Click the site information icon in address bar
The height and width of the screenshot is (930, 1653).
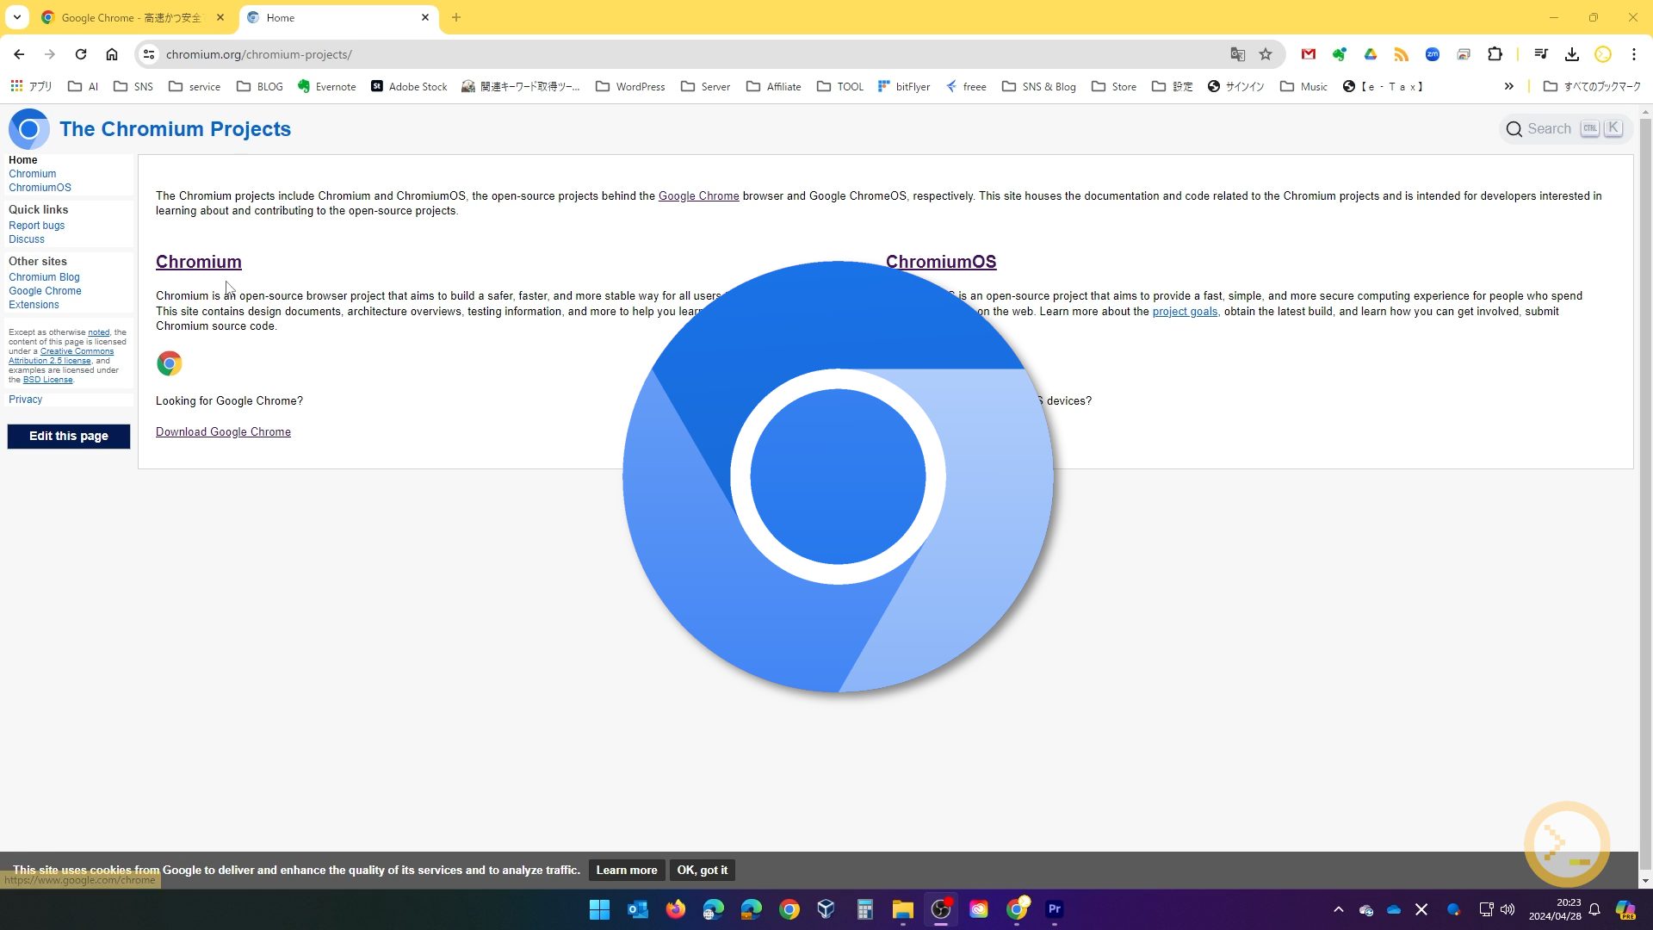point(149,54)
